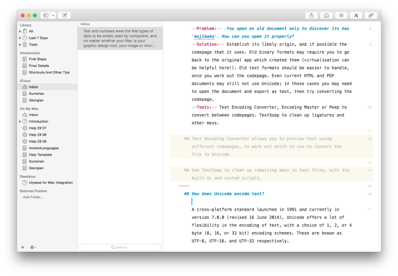
Task: Select the Trash bin icon
Action: (25, 44)
